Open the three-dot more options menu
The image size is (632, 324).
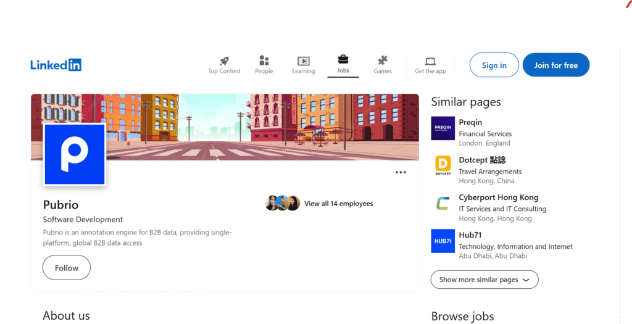[400, 172]
